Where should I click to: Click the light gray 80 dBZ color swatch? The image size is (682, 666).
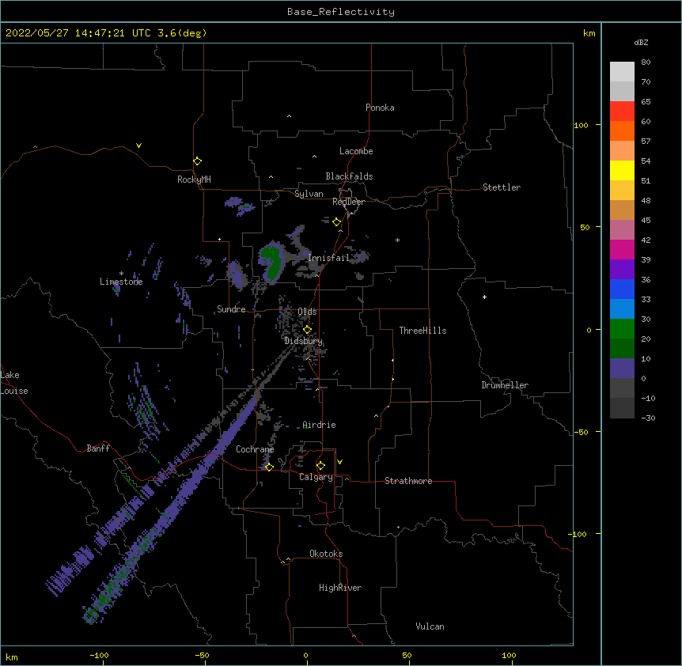(x=622, y=72)
